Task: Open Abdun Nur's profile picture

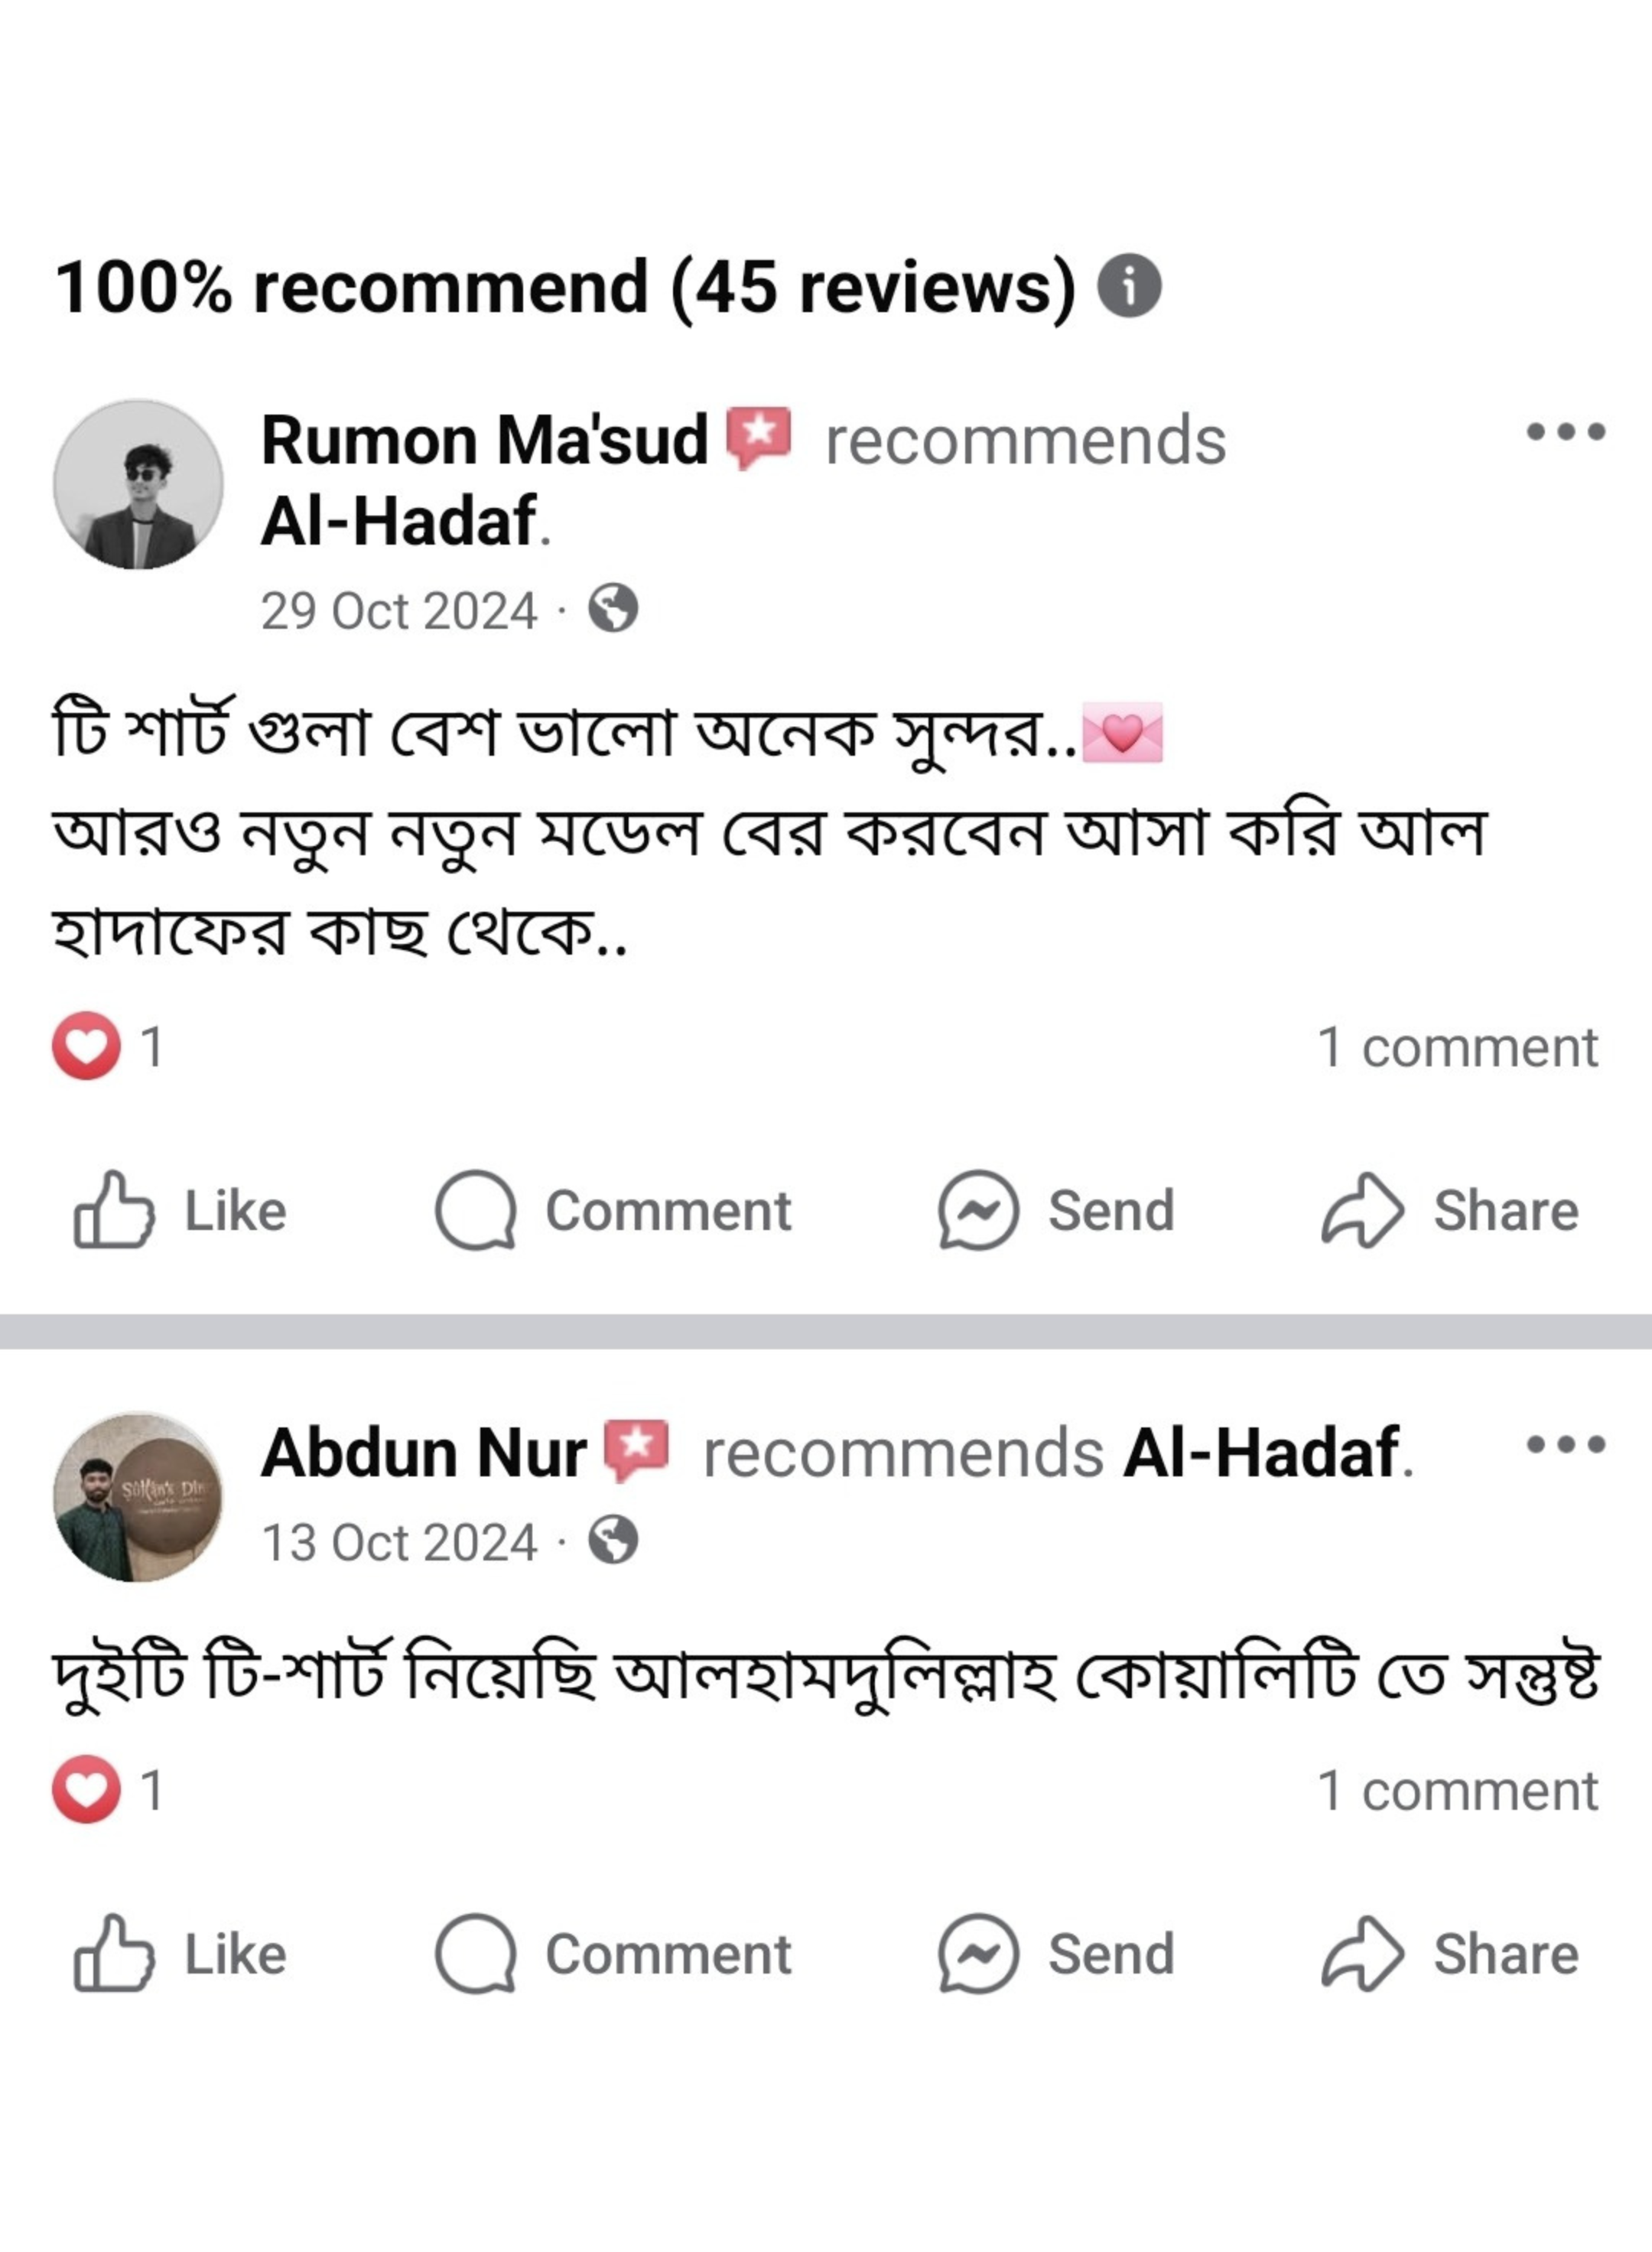Action: 138,1497
